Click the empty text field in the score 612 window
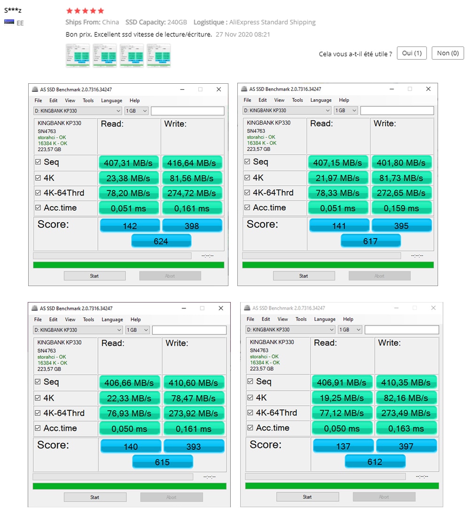Image resolution: width=470 pixels, height=510 pixels. coord(402,329)
